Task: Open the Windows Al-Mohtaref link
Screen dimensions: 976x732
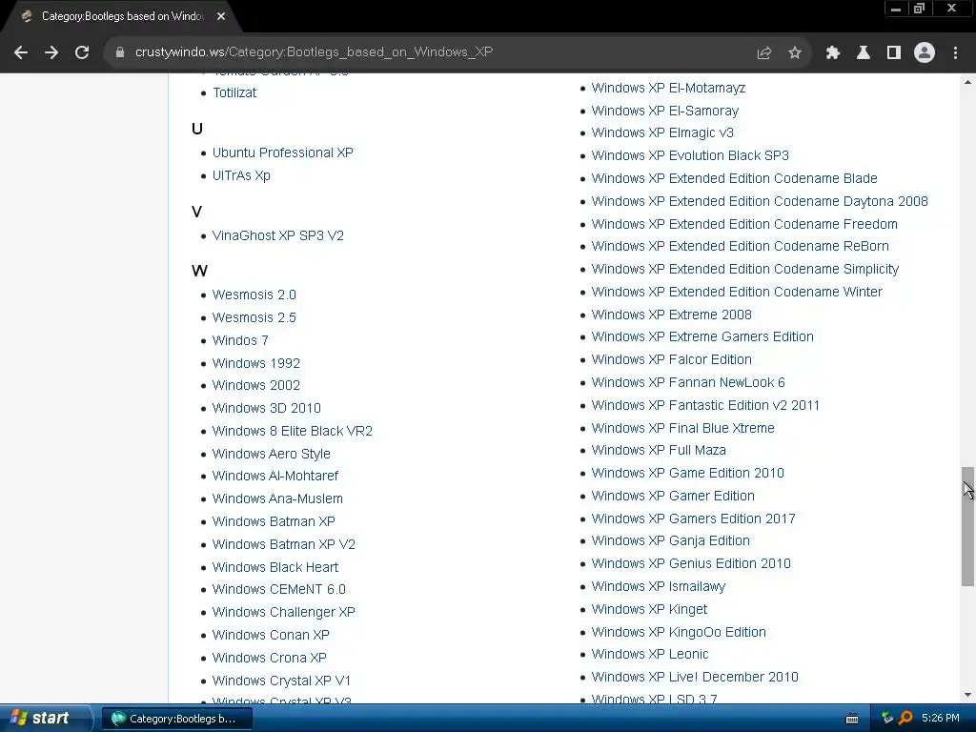Action: (275, 476)
